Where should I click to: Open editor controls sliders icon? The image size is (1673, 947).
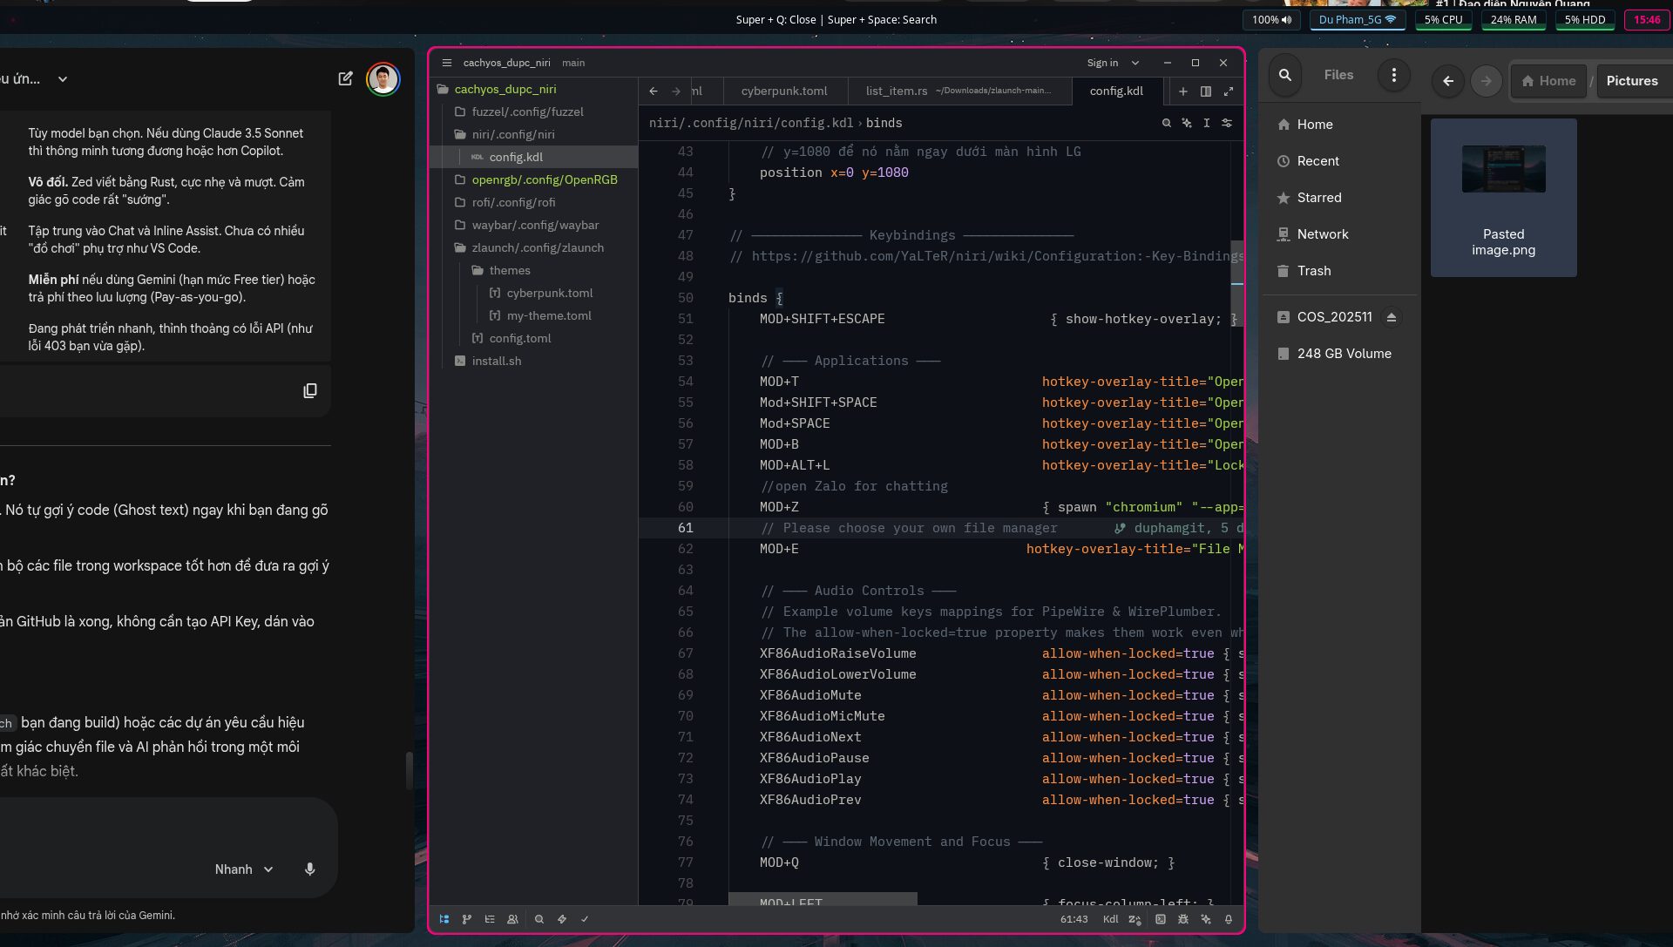(x=1227, y=123)
